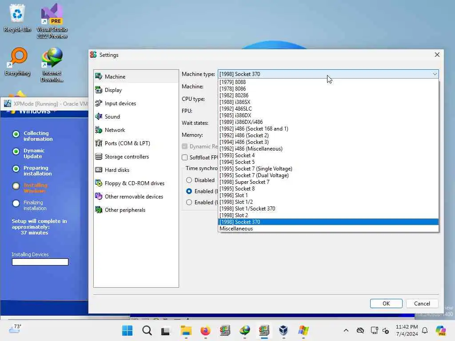Open the taskbar clock showing 11:42 PM
Image resolution: width=455 pixels, height=341 pixels.
407,330
